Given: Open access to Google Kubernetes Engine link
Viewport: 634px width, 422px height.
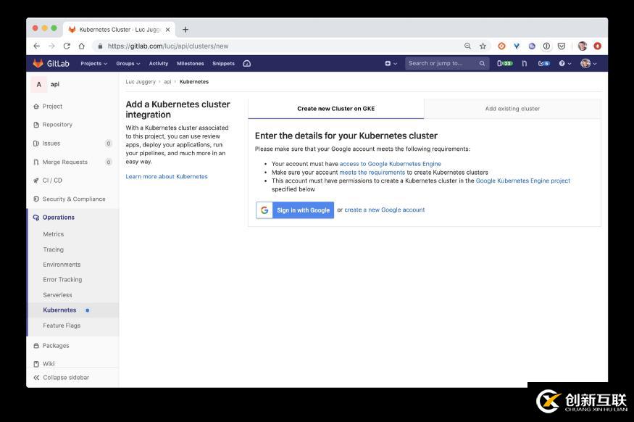Looking at the screenshot, I should pos(391,164).
